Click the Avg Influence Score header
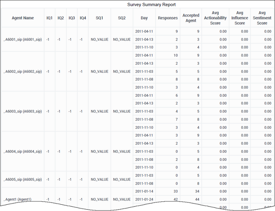Viewport: 275px width, 211px height. coord(239,18)
